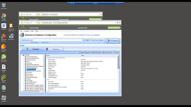This screenshot has height=107, width=191.
Task: Click the Auto Shrink property row
Action: [81, 89]
